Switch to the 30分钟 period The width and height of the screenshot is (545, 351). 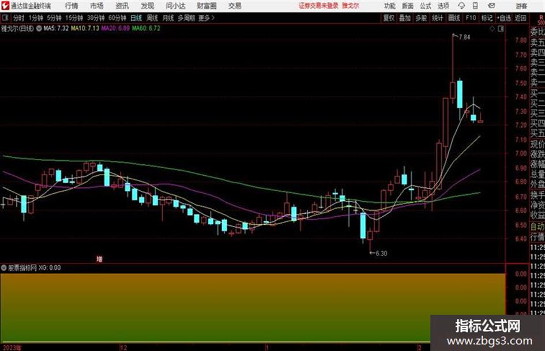[96, 18]
